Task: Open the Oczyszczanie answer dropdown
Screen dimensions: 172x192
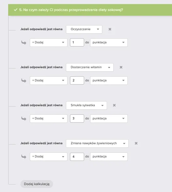Action: pyautogui.click(x=84, y=29)
